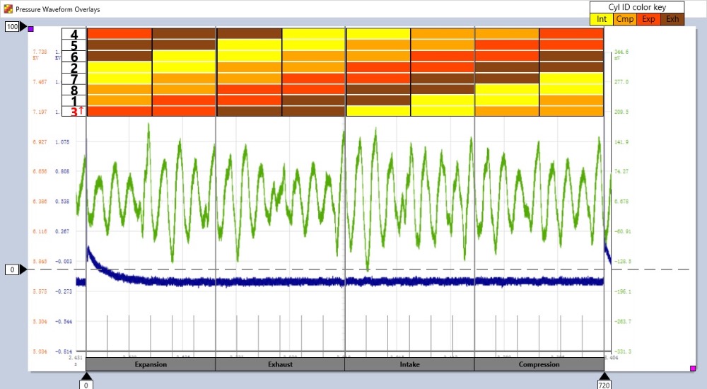
Task: Select the Exhaust stroke section label
Action: point(280,364)
